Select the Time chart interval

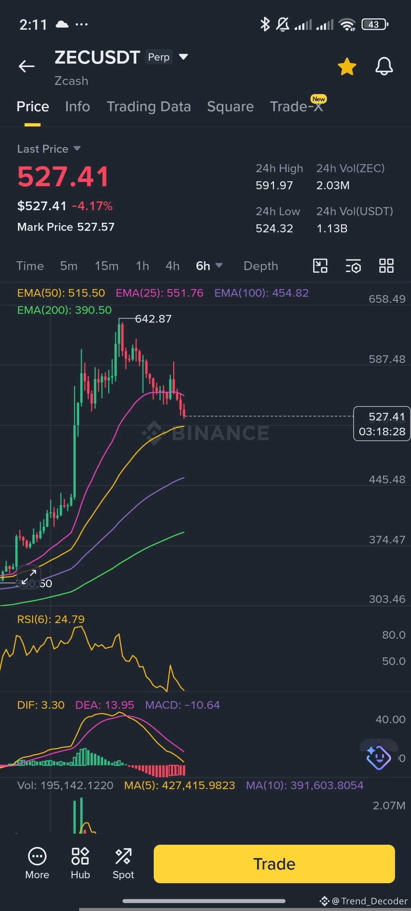coord(30,266)
